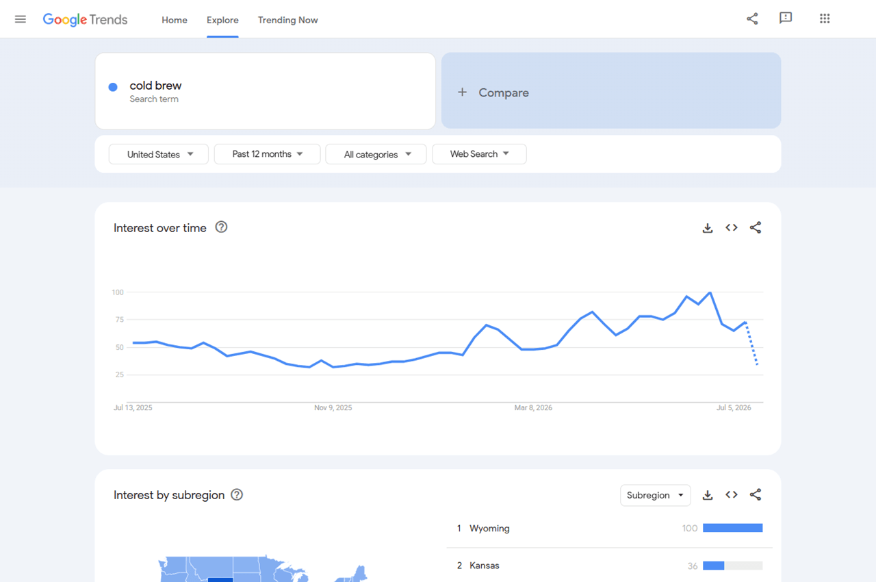Viewport: 876px width, 582px height.
Task: Select Wyoming in subregion ranking
Action: pyautogui.click(x=489, y=529)
